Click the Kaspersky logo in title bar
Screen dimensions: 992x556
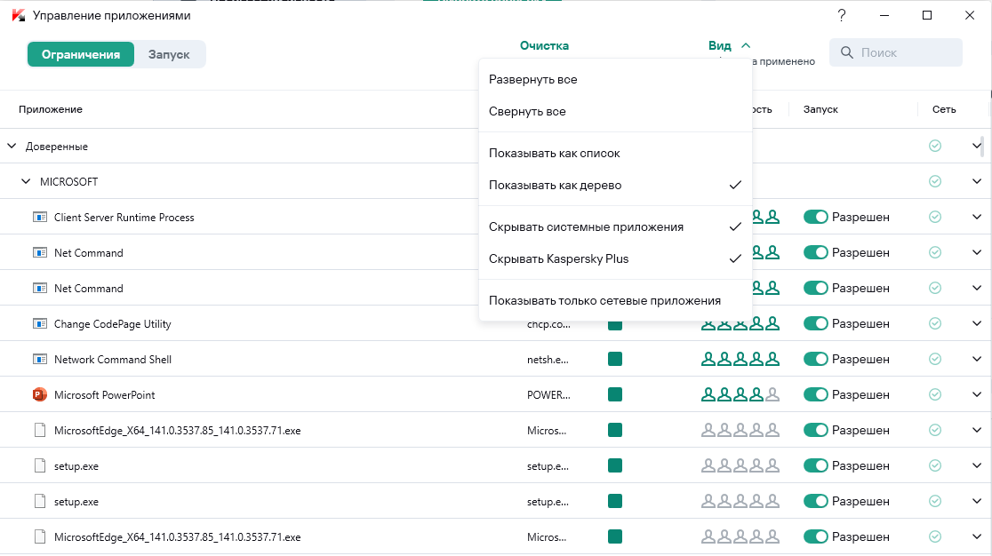coord(18,16)
